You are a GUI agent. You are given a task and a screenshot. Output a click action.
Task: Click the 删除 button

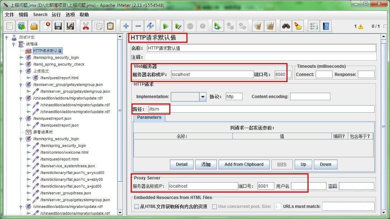tap(282, 164)
